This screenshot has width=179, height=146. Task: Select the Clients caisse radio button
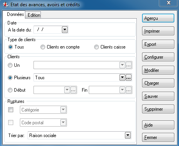97,47
